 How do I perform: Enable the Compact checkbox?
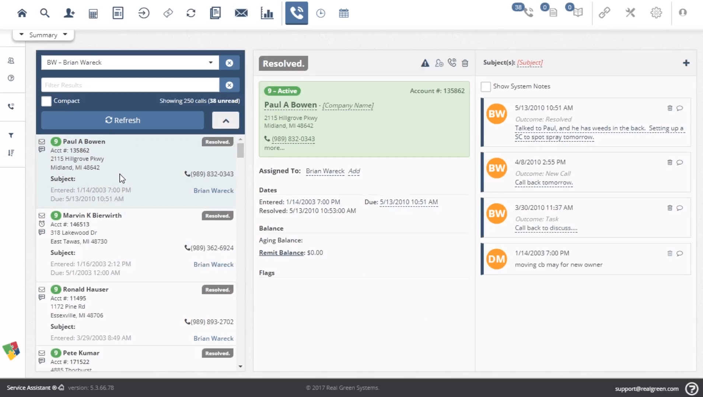(46, 101)
